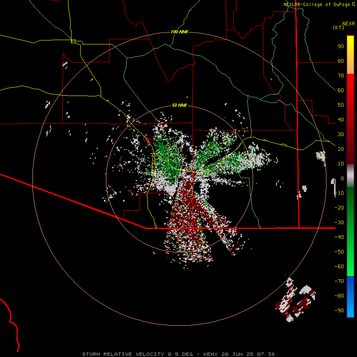357x357 pixels.
Task: Click the blue bottom segment of the color bar
Action: click(350, 297)
